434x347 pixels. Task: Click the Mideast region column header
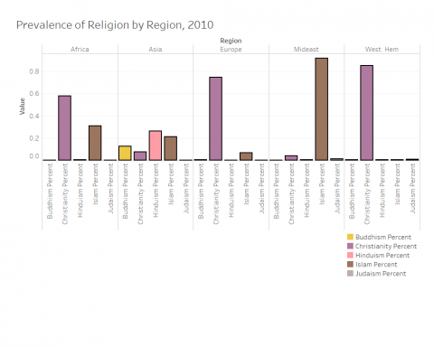(307, 50)
